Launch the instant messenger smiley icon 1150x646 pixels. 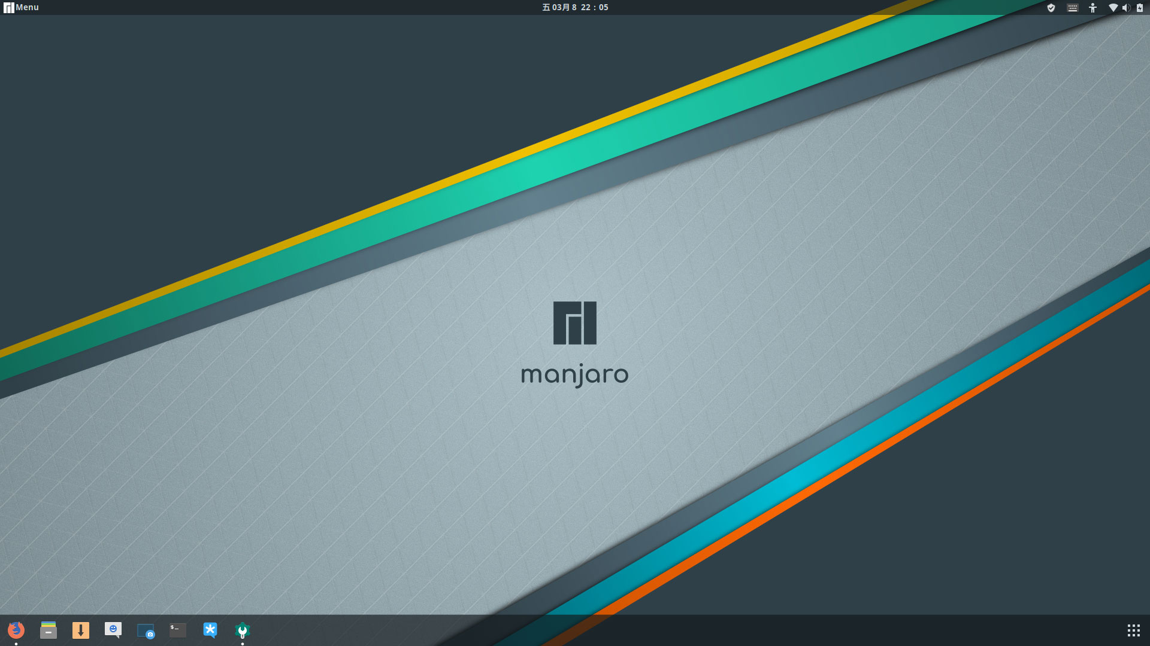pyautogui.click(x=113, y=629)
